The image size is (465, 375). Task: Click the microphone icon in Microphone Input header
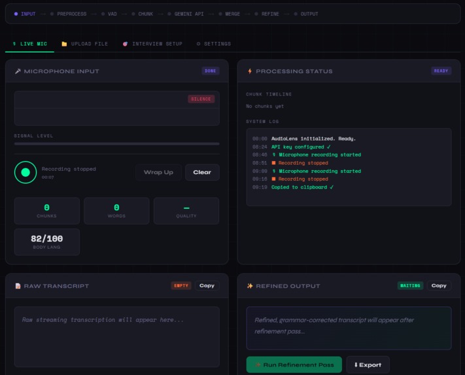coord(18,71)
